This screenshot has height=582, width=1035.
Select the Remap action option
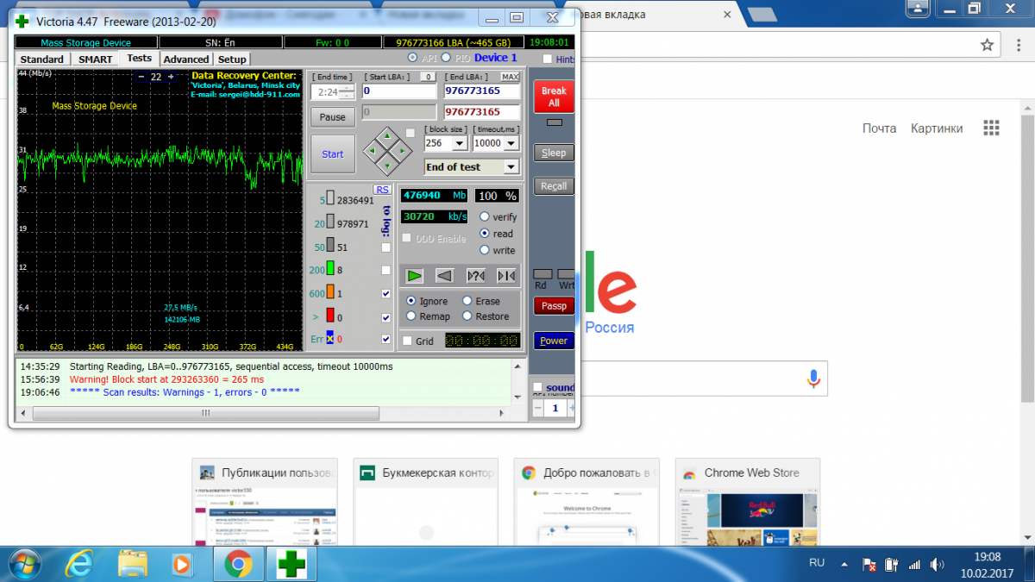[x=411, y=316]
